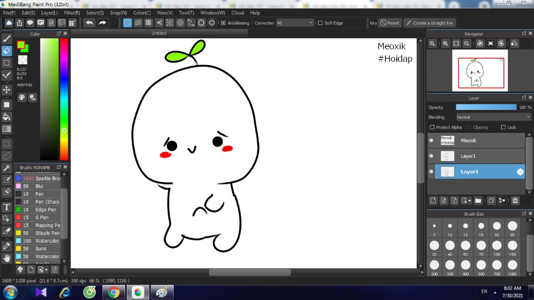Viewport: 534px width, 300px height.
Task: Open the Layer menu
Action: tap(50, 13)
